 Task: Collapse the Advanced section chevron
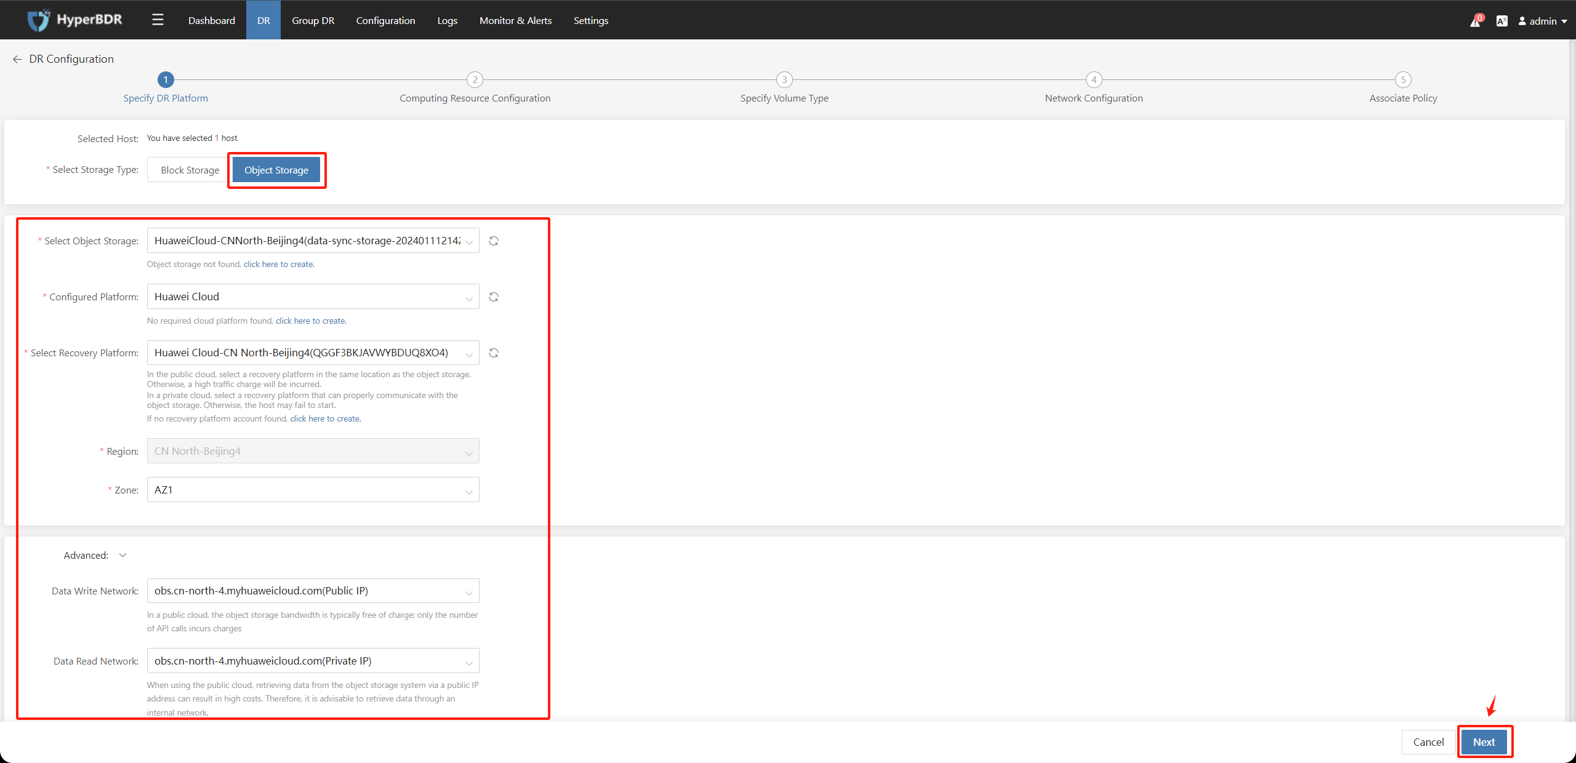click(x=123, y=556)
